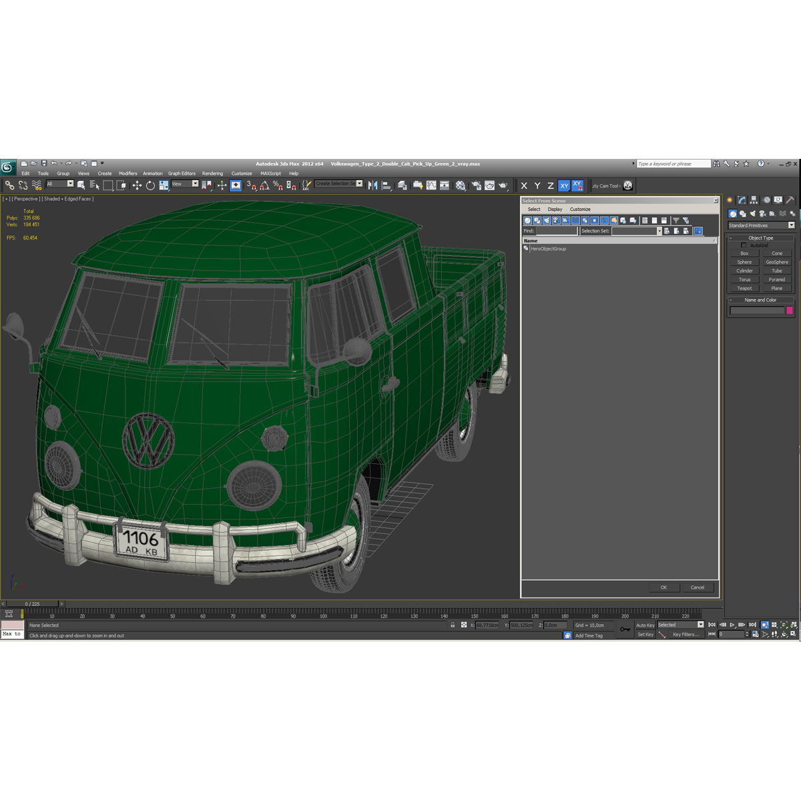Activate the Select and Rotate tool

tap(150, 185)
